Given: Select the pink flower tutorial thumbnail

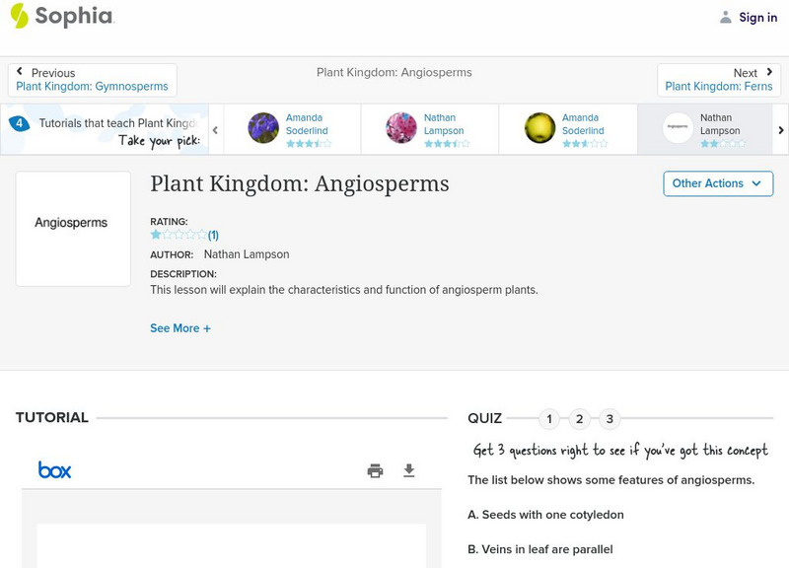Looking at the screenshot, I should click(401, 128).
